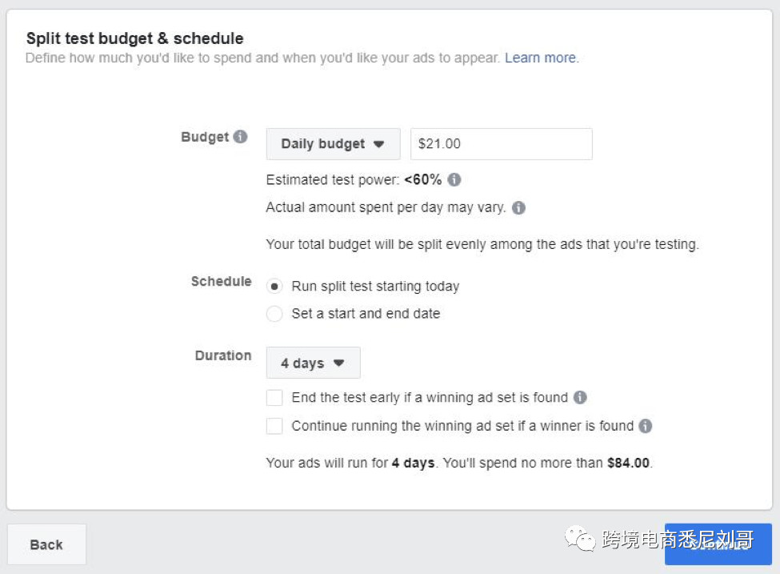The width and height of the screenshot is (780, 574).
Task: Click the bold '$84.00' total spend text
Action: tap(628, 463)
